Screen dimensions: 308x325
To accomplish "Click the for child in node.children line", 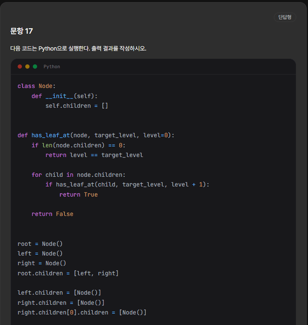I will [x=79, y=175].
